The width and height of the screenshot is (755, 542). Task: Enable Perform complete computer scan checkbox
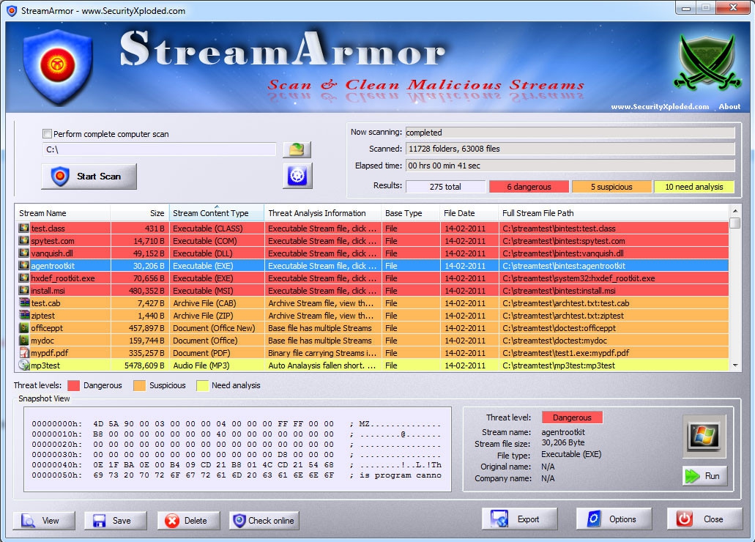tap(47, 134)
